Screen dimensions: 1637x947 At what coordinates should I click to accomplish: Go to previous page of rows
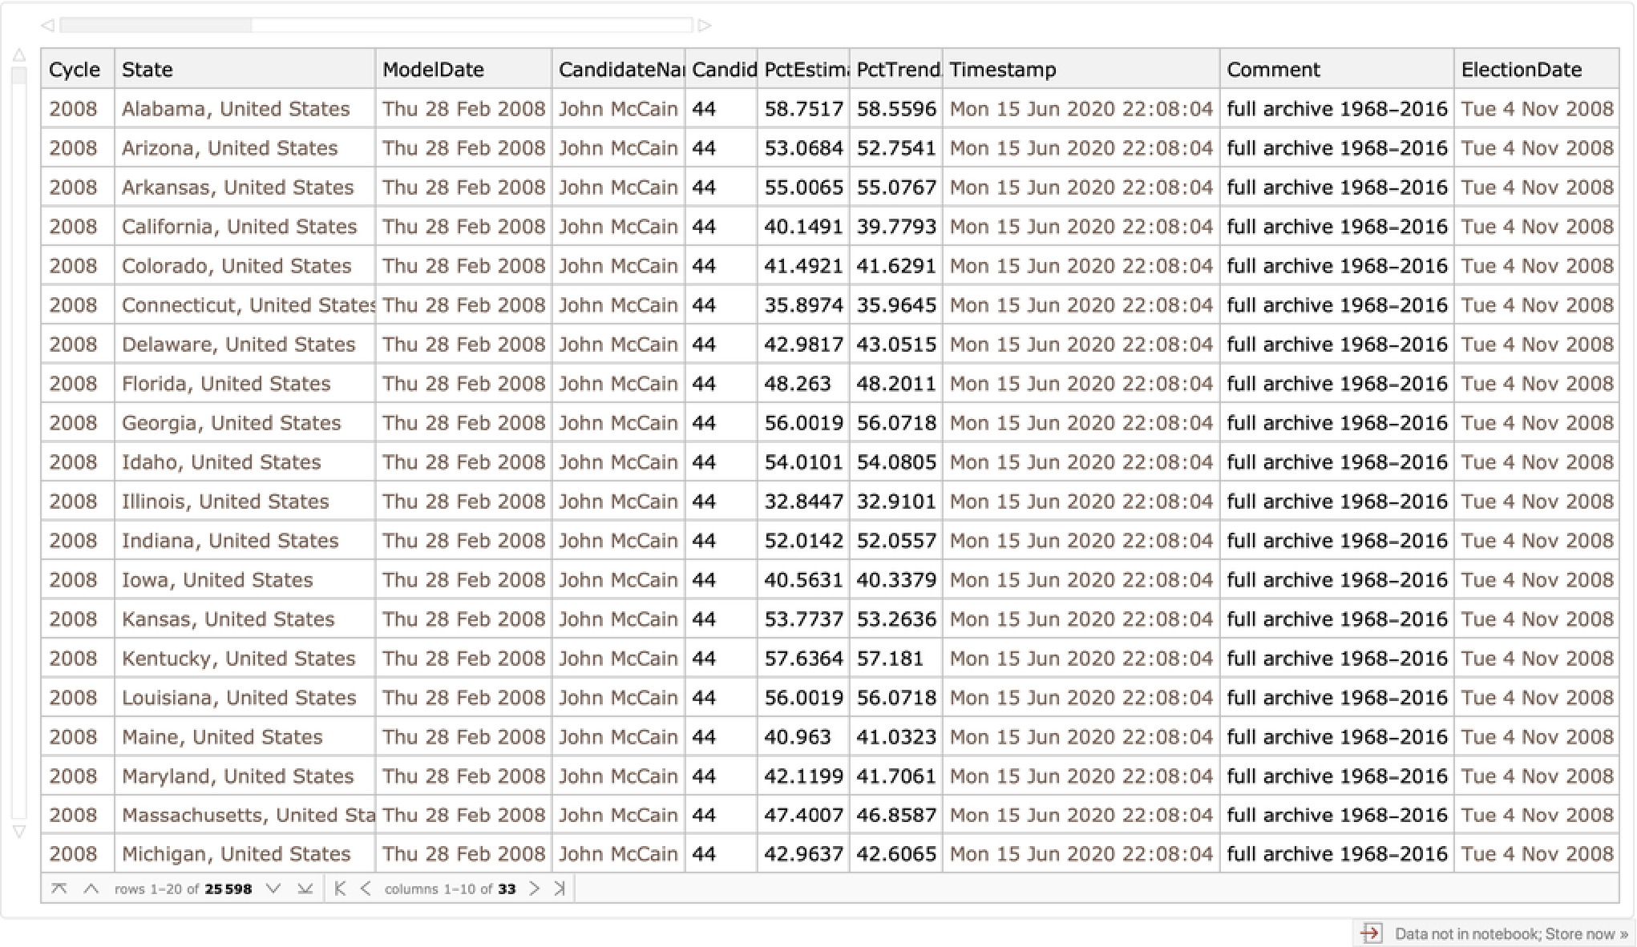point(91,889)
